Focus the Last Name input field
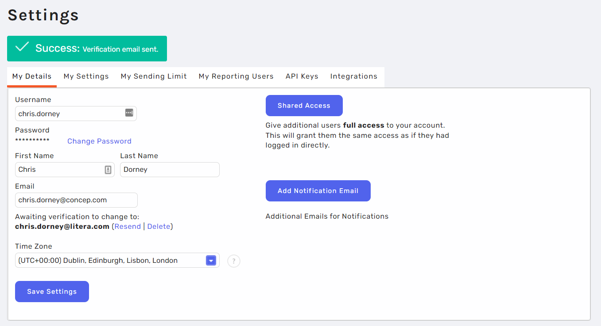This screenshot has width=601, height=326. point(170,170)
